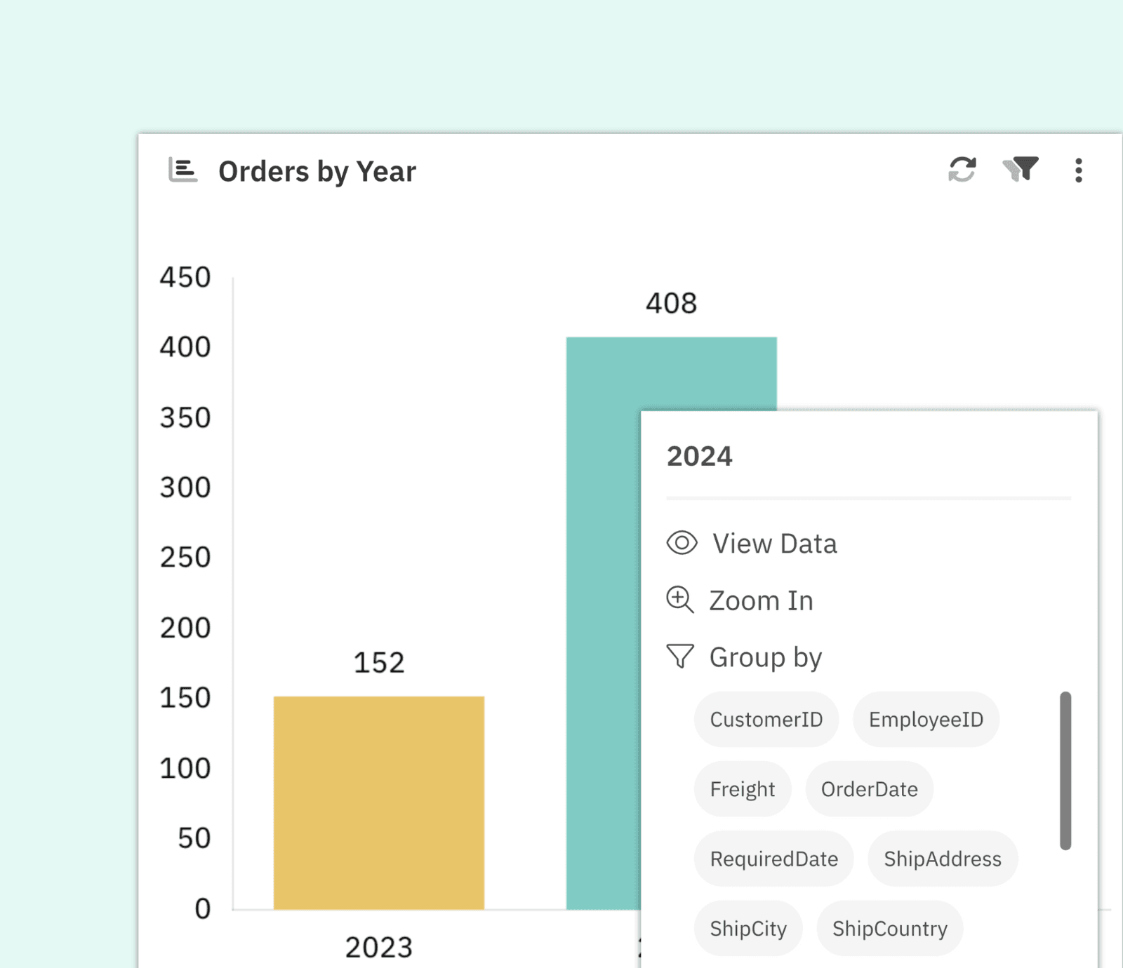Click the refresh icon on the chart toolbar
Viewport: 1123px width, 968px height.
[962, 170]
